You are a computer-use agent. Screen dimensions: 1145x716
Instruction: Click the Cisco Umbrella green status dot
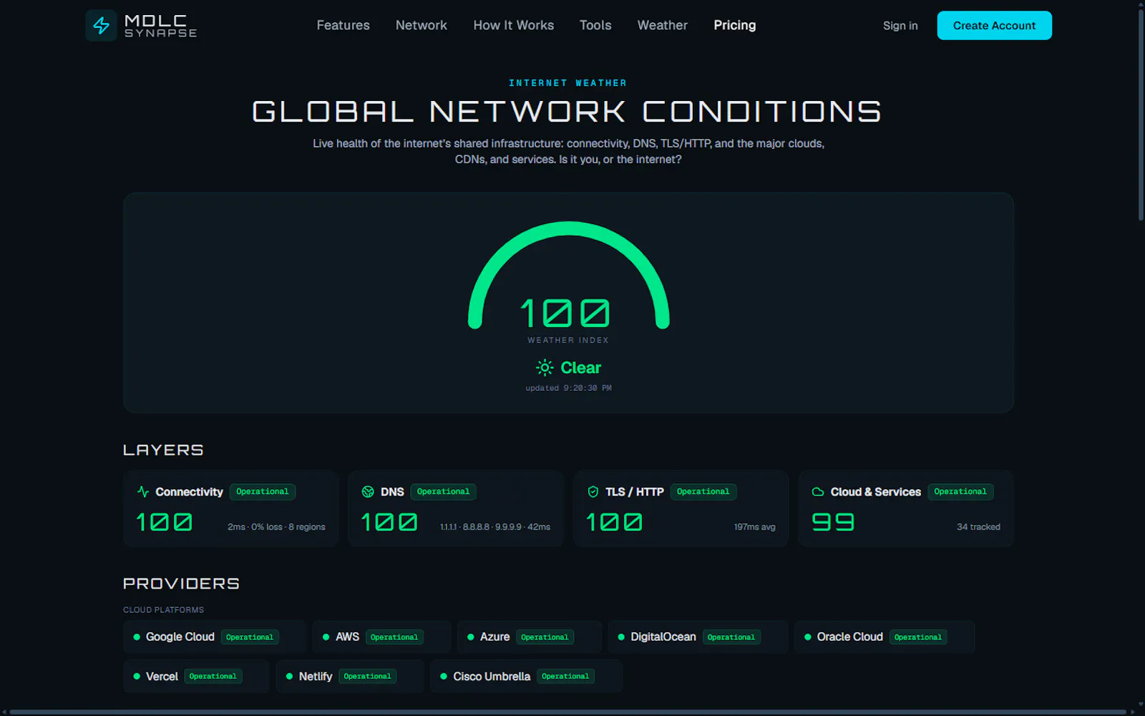(x=444, y=677)
